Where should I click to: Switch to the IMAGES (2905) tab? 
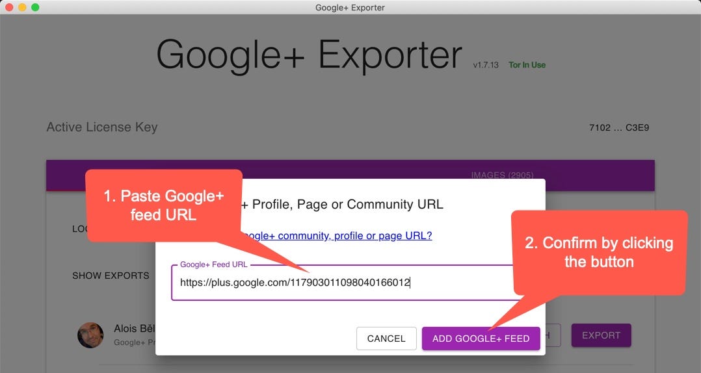[502, 175]
